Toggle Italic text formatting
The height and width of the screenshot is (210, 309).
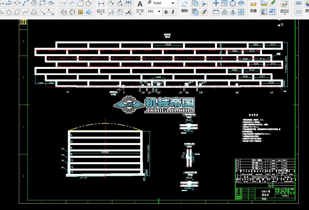coord(173,12)
